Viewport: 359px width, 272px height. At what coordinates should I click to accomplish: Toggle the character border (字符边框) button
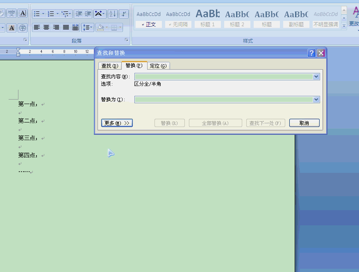[23, 13]
